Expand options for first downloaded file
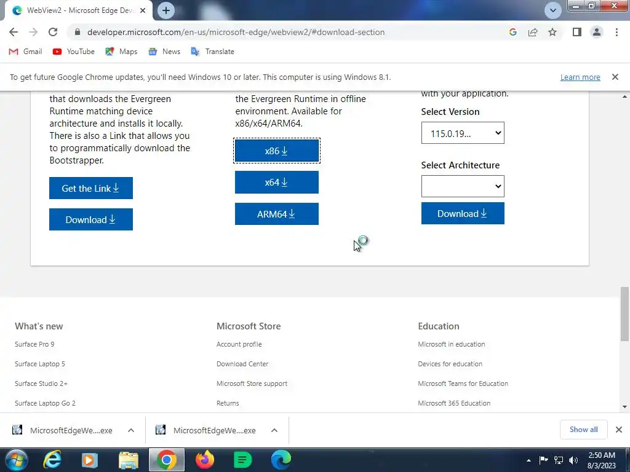630x472 pixels. tap(131, 430)
